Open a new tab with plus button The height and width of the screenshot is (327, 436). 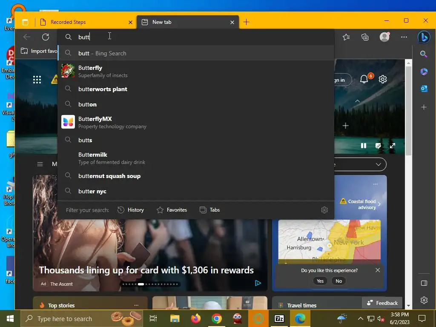click(x=246, y=22)
